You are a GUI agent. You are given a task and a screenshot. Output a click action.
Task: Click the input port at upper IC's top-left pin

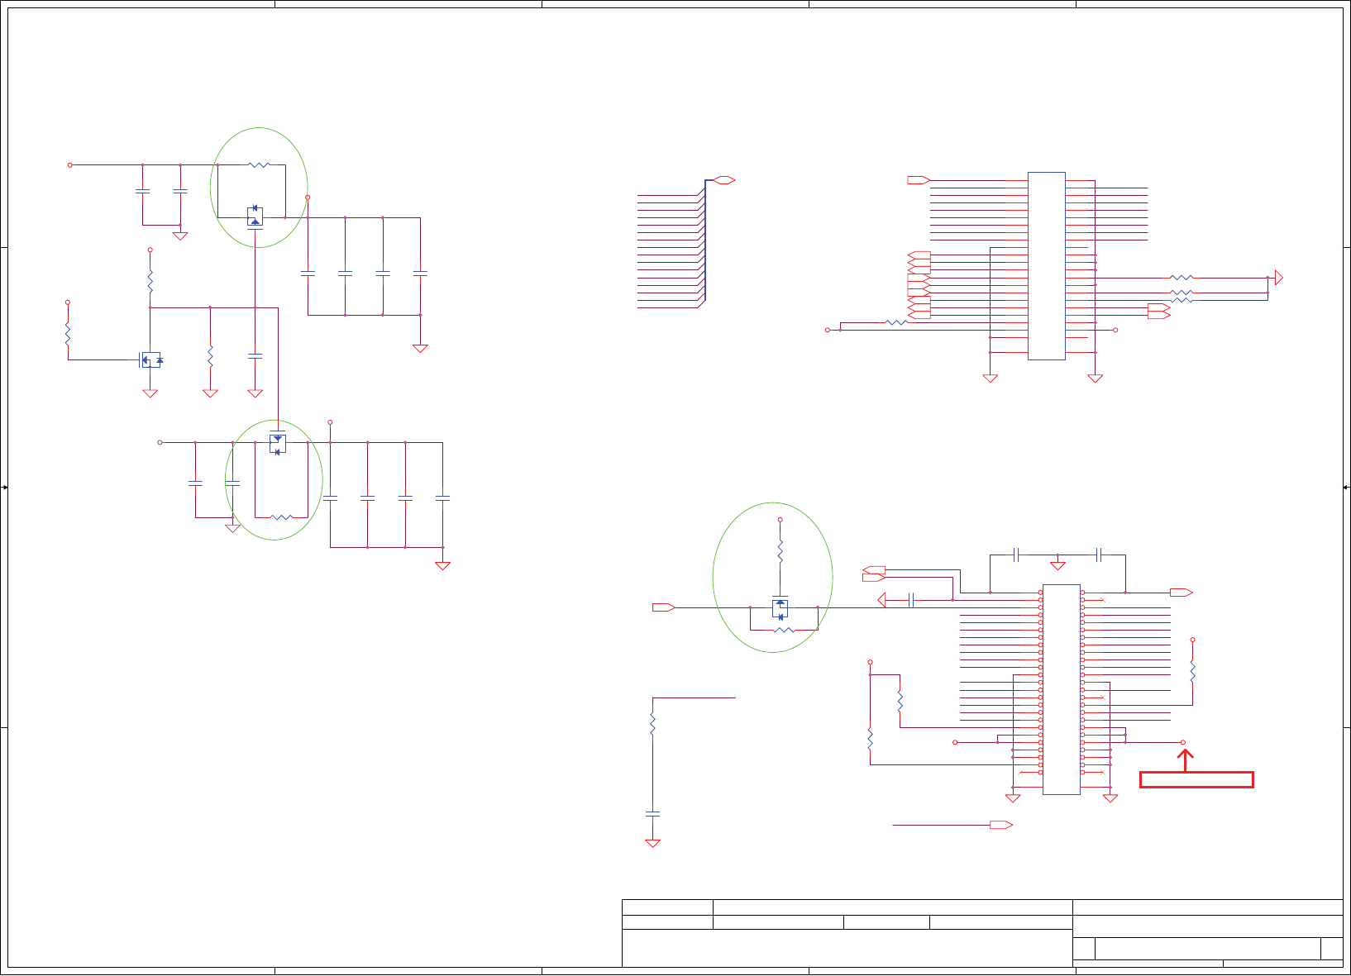(919, 180)
